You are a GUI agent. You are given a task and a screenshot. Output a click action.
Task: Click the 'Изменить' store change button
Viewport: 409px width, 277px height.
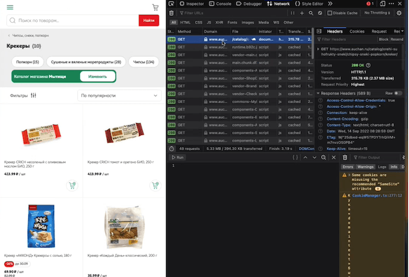pyautogui.click(x=98, y=76)
